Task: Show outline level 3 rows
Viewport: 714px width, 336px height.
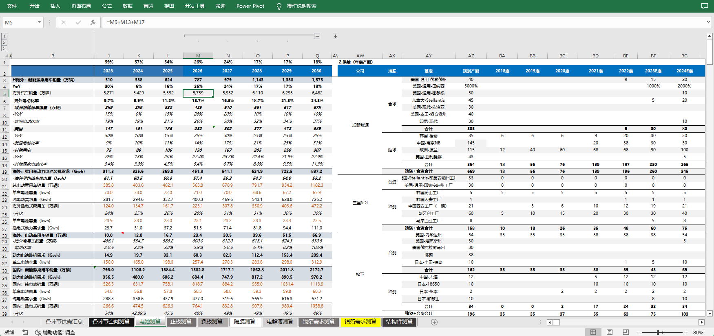Action: 4,48
